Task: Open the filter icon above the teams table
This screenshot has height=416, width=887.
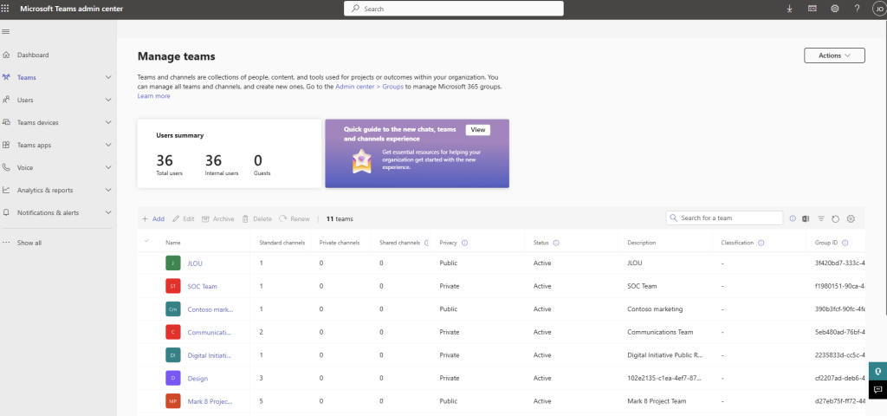Action: click(x=821, y=218)
